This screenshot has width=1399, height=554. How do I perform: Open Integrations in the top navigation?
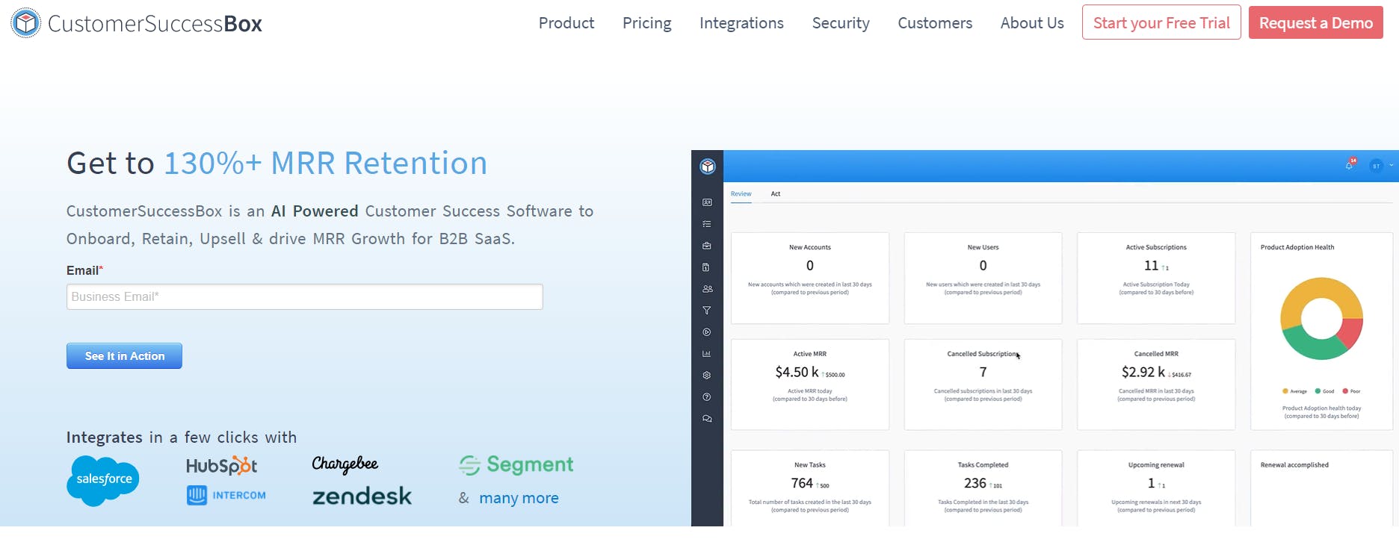point(741,23)
